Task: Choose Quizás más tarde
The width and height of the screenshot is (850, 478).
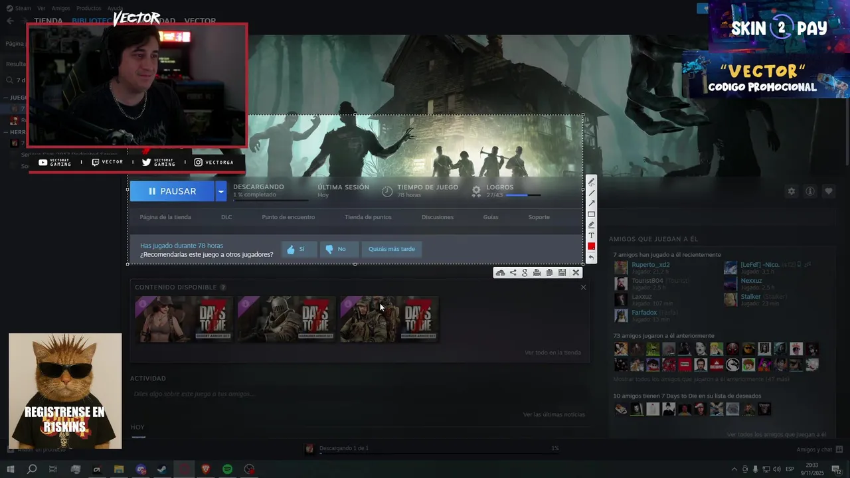Action: click(x=392, y=249)
